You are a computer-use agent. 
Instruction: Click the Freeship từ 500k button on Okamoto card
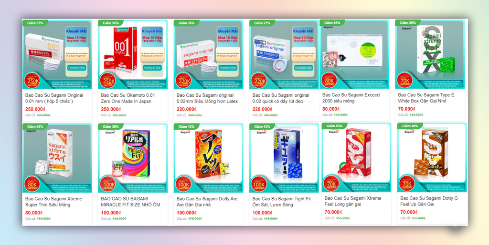click(x=152, y=68)
